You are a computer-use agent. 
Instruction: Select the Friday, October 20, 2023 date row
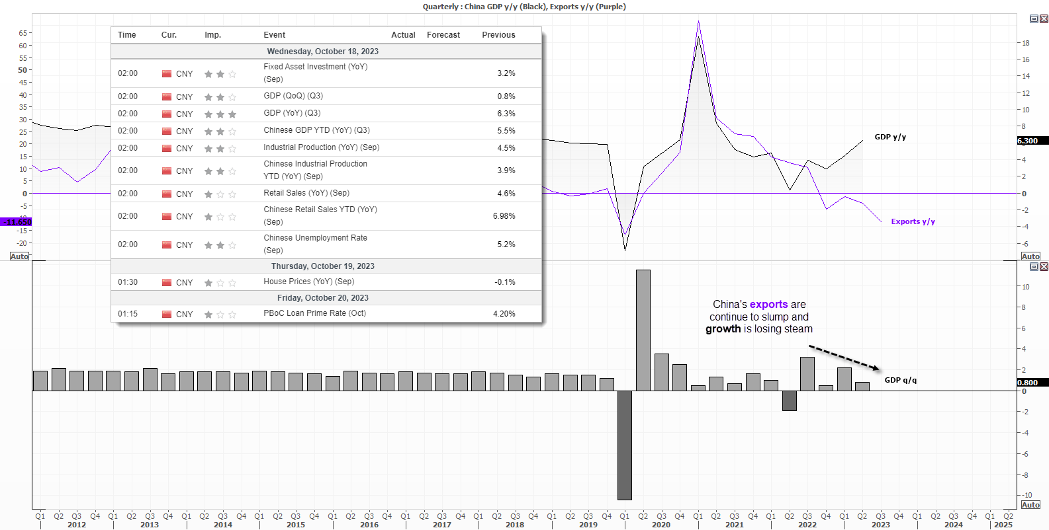click(x=326, y=298)
